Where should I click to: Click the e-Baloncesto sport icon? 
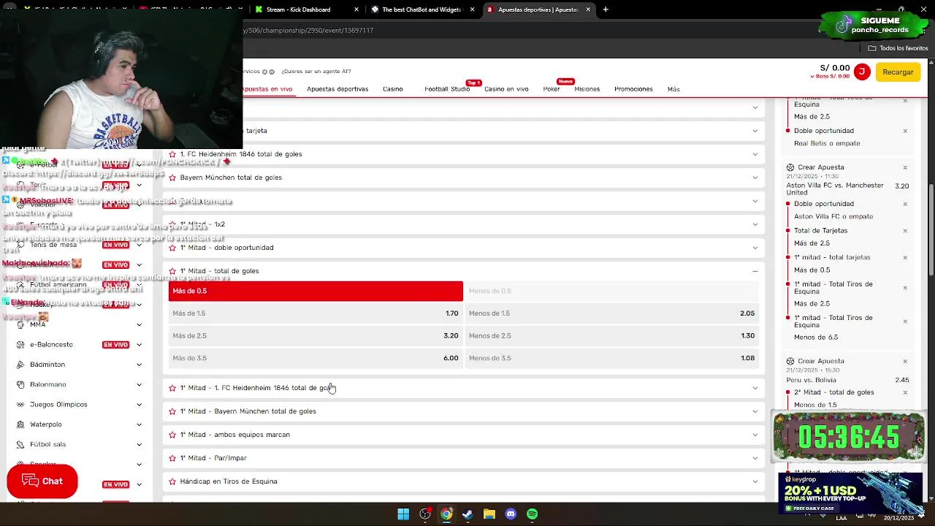20,344
